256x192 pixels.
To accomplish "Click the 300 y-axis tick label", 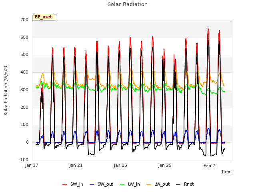I will 24,90.
